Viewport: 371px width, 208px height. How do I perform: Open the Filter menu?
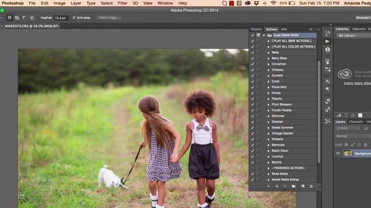(x=122, y=3)
